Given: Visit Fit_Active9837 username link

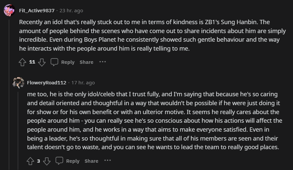Looking at the screenshot, I should point(37,11).
